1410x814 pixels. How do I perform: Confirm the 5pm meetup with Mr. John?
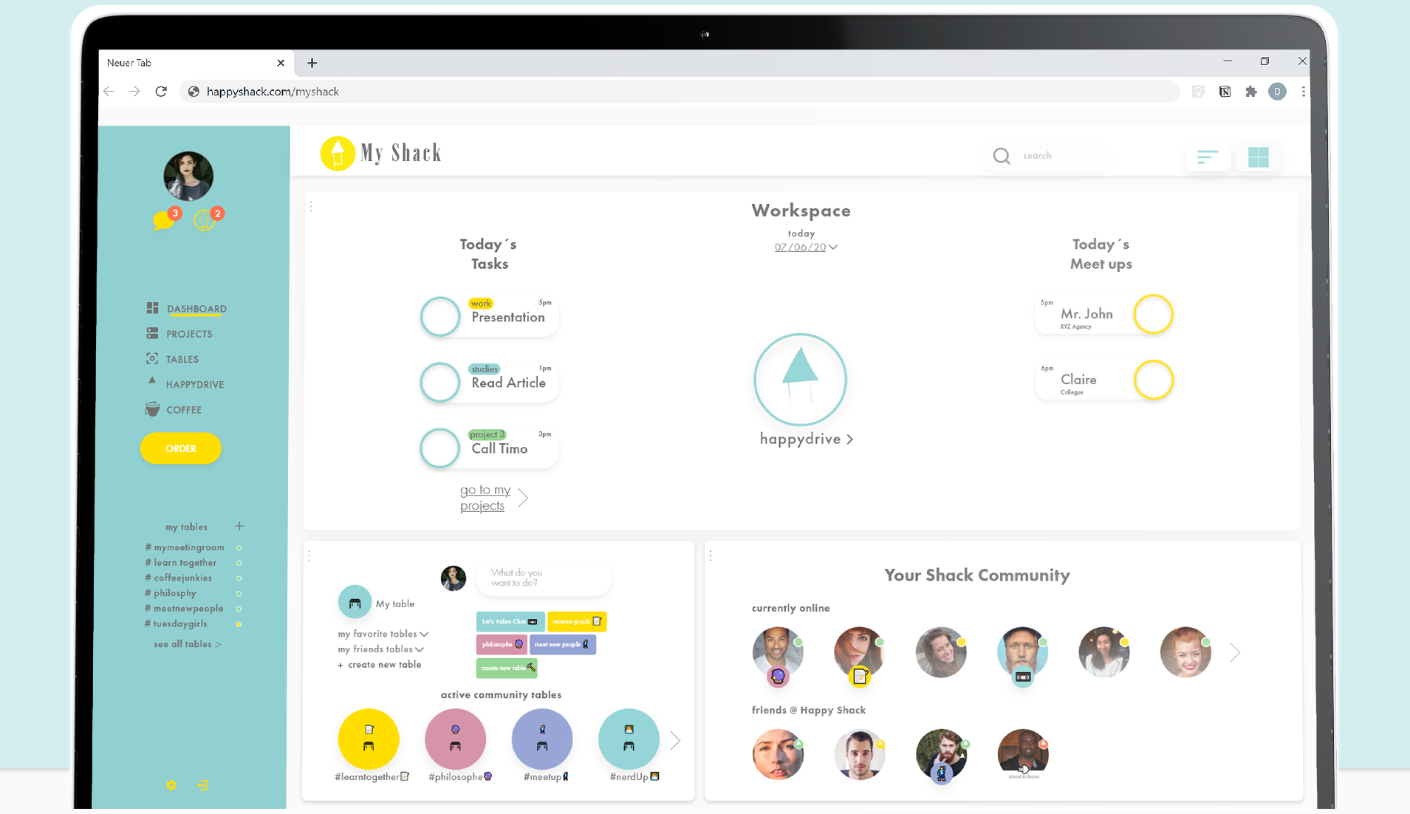click(x=1155, y=314)
